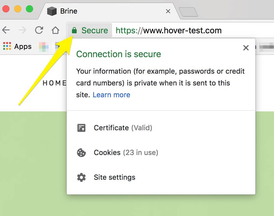The width and height of the screenshot is (274, 216).
Task: Open Site settings using the gear icon
Action: 81,177
